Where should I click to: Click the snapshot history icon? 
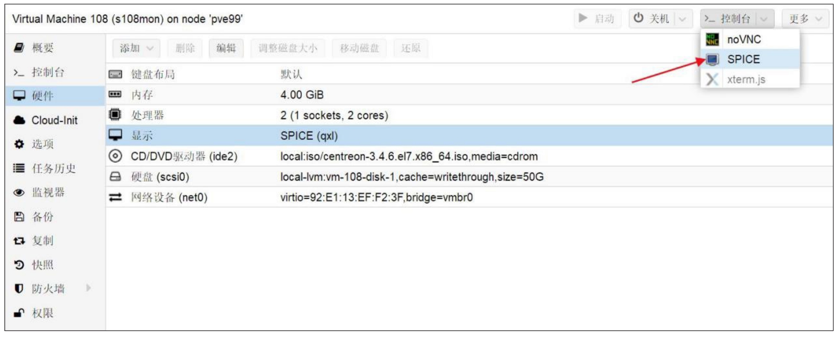[19, 265]
